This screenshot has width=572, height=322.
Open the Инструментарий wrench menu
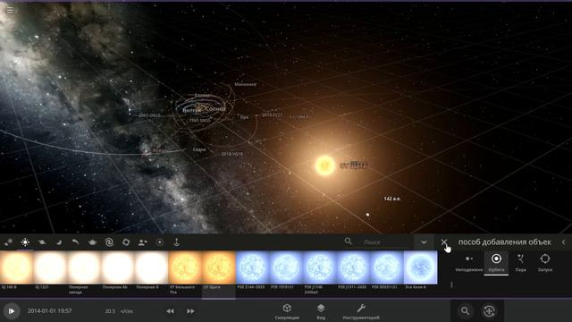click(361, 311)
